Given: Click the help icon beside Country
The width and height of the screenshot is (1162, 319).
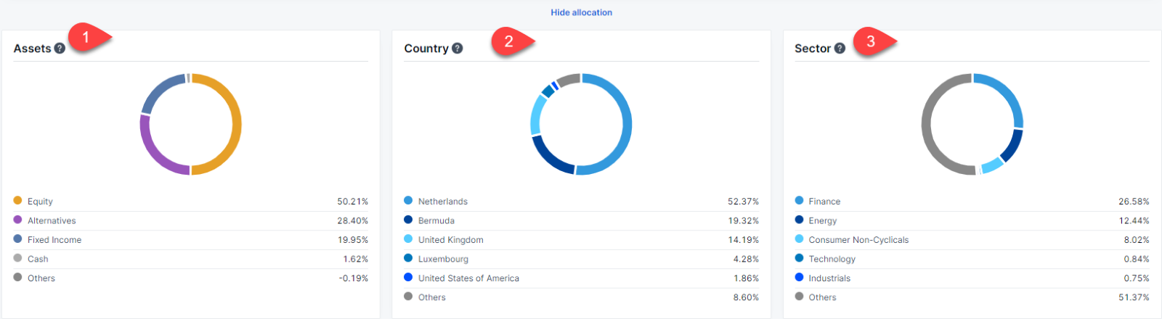Looking at the screenshot, I should (x=457, y=49).
